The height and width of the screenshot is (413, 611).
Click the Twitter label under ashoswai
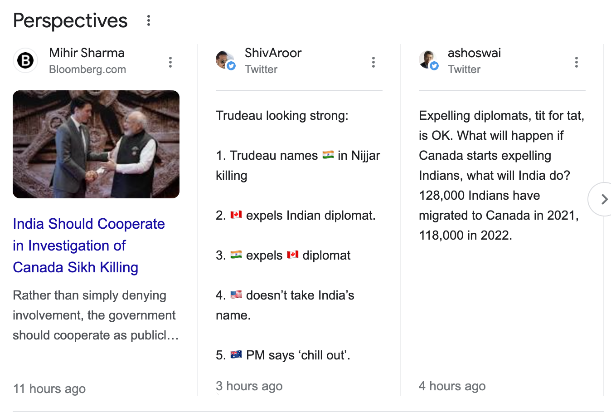(x=464, y=69)
